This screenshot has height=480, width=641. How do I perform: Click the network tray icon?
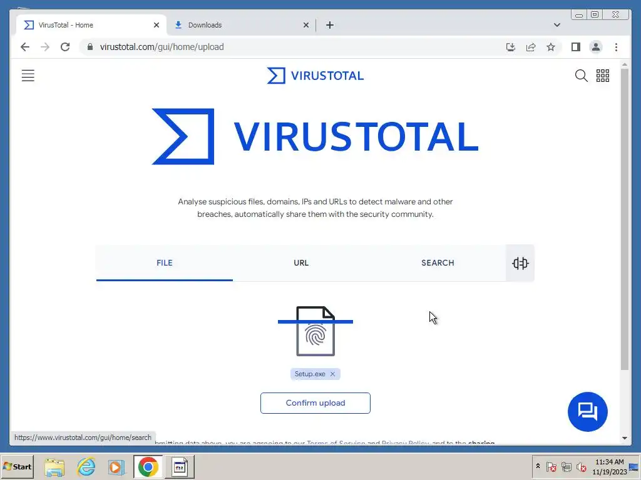(566, 466)
